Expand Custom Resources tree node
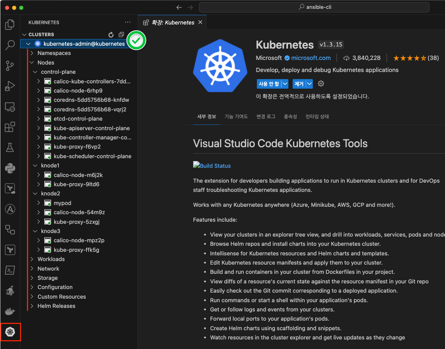This screenshot has width=445, height=349. coord(32,297)
